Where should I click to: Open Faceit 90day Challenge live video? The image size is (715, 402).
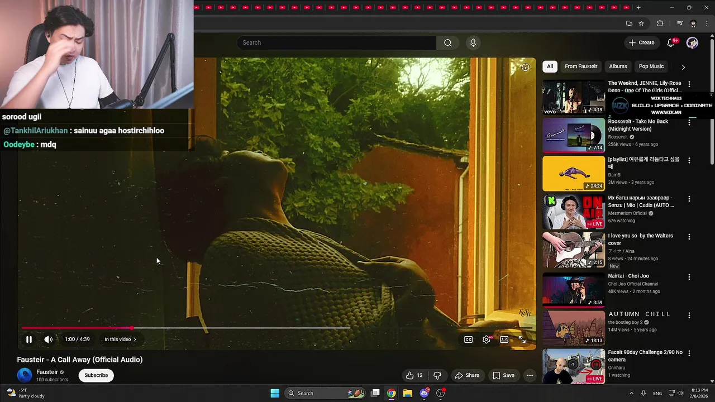(x=574, y=366)
